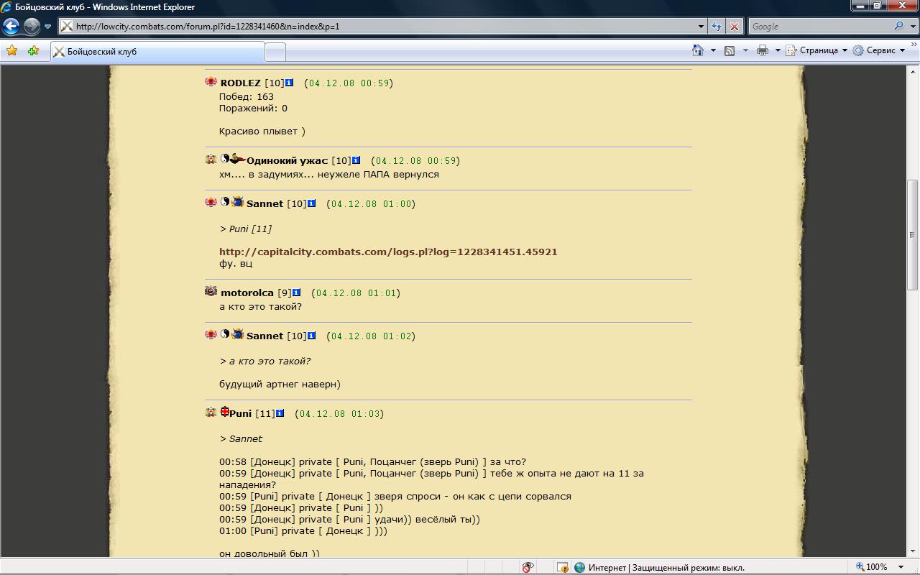The width and height of the screenshot is (920, 575).
Task: Open the Сервис menu
Action: 879,50
